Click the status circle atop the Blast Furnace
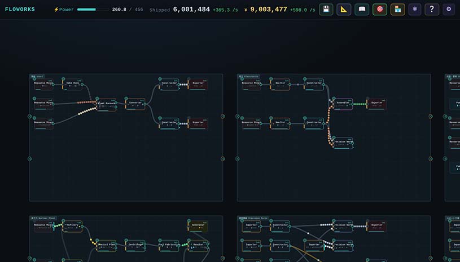 point(97,99)
